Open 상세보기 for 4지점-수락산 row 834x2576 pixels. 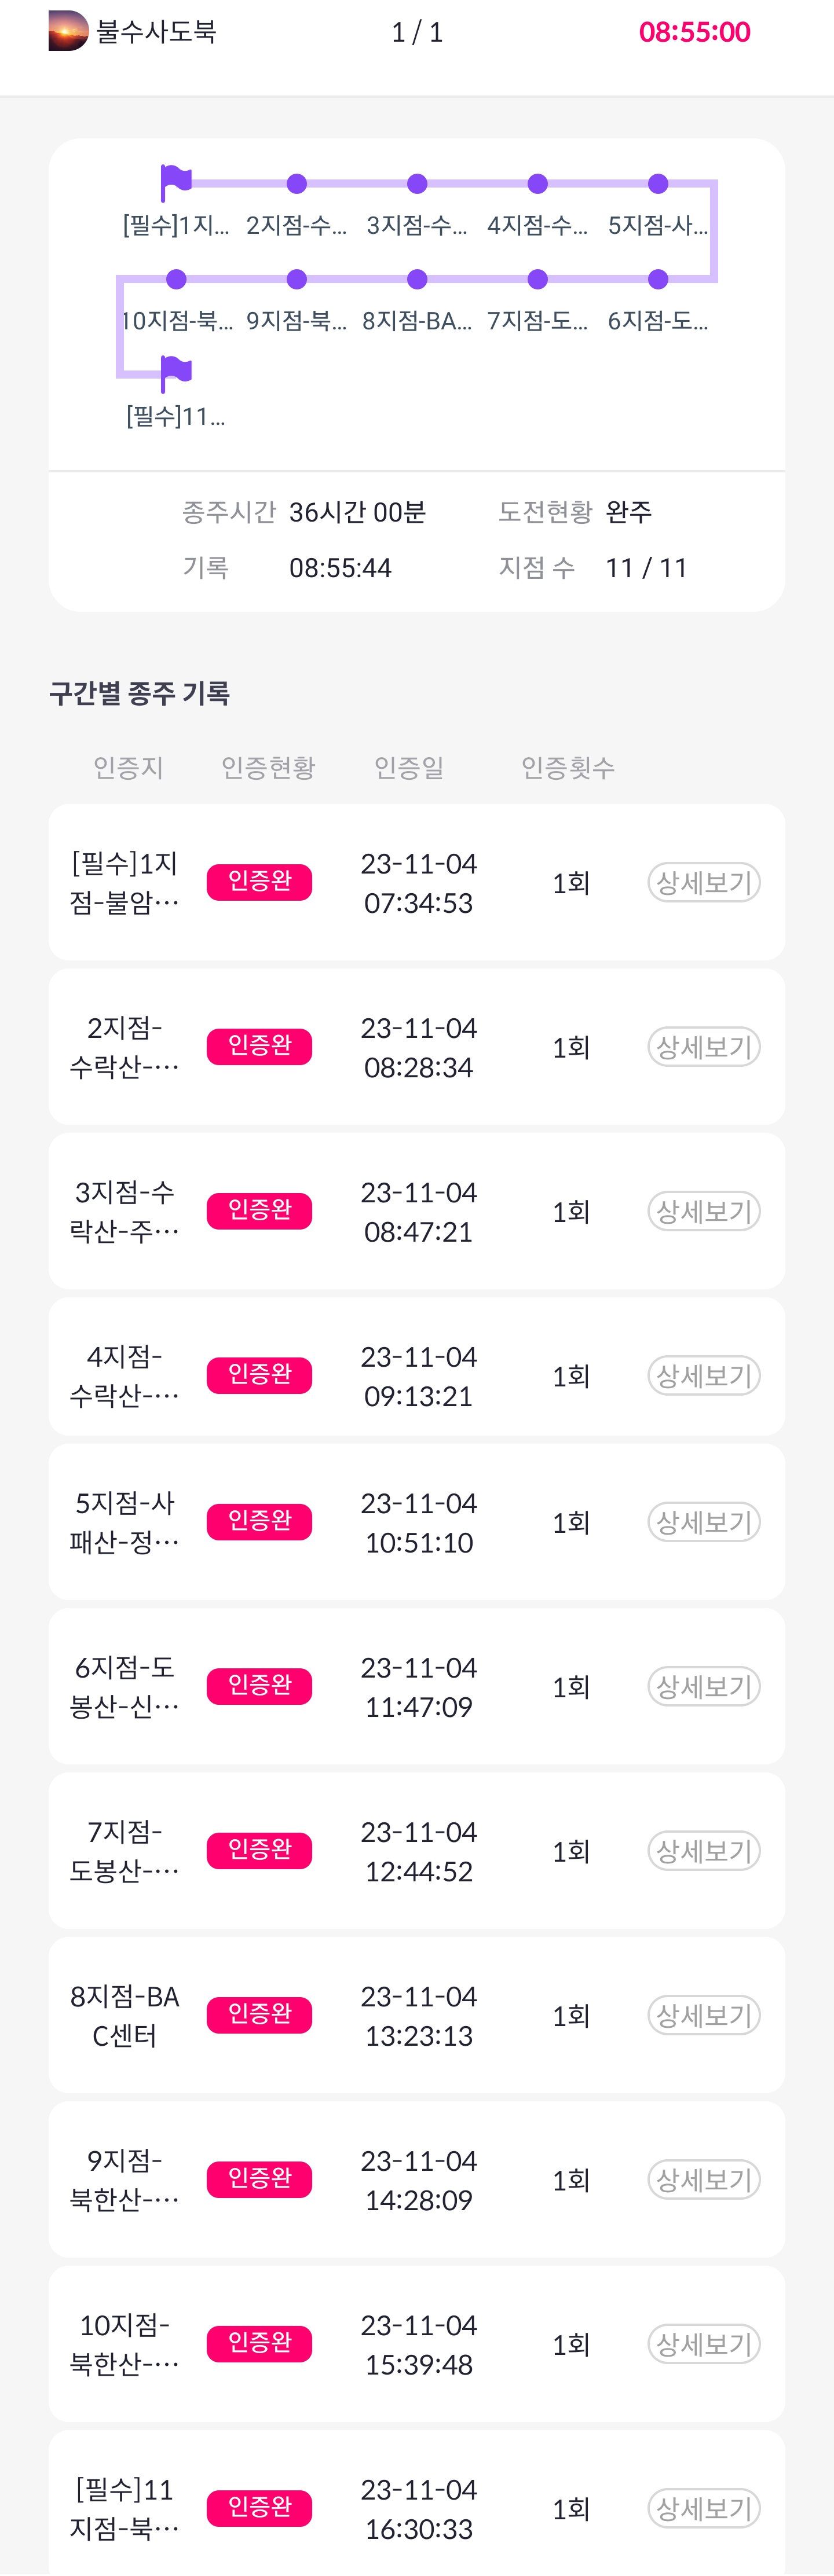(x=703, y=1376)
